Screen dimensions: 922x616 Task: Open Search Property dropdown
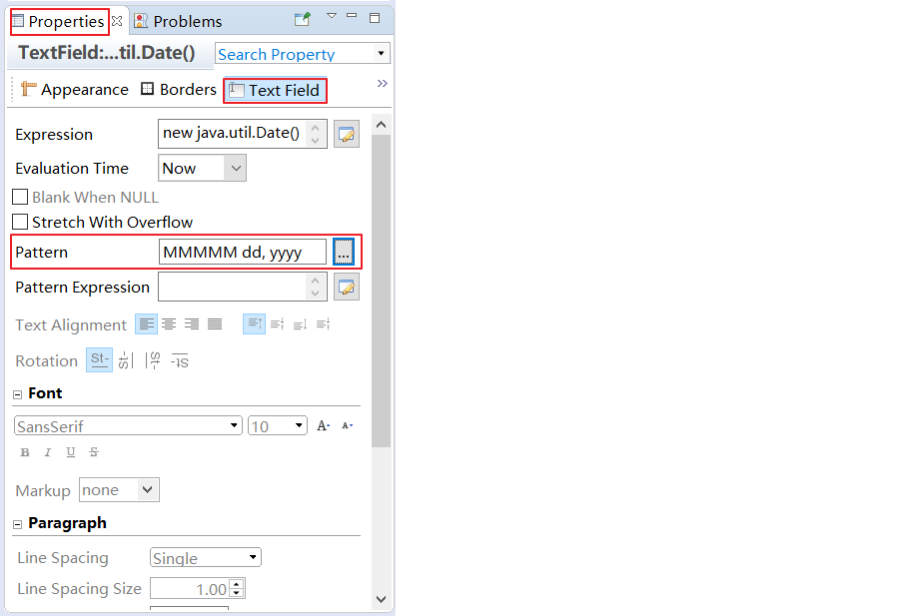click(381, 54)
